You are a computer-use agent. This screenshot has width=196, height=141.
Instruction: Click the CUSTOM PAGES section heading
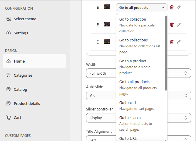pyautogui.click(x=18, y=136)
